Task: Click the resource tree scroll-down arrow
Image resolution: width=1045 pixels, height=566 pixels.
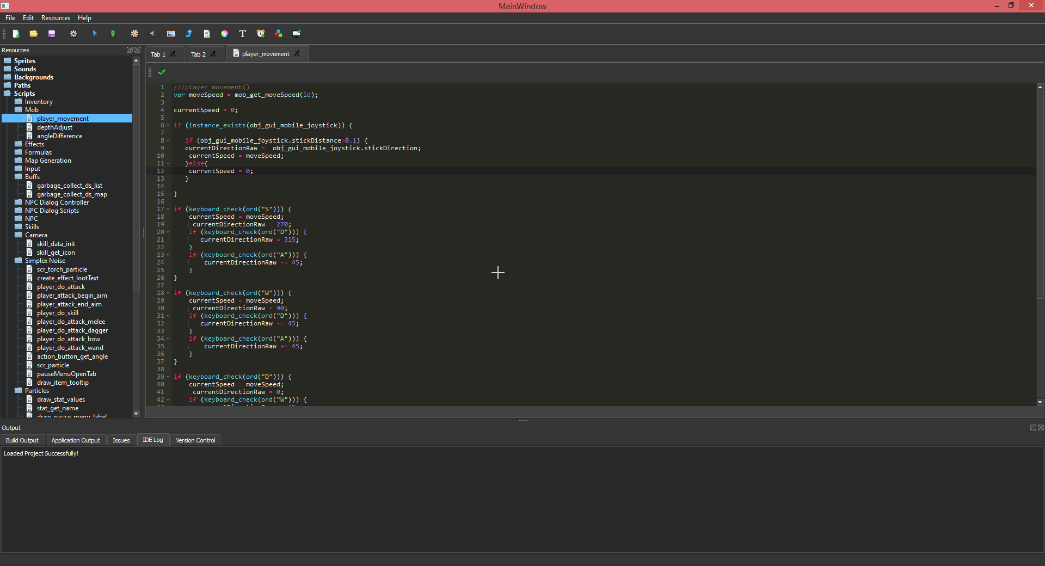Action: pyautogui.click(x=136, y=414)
